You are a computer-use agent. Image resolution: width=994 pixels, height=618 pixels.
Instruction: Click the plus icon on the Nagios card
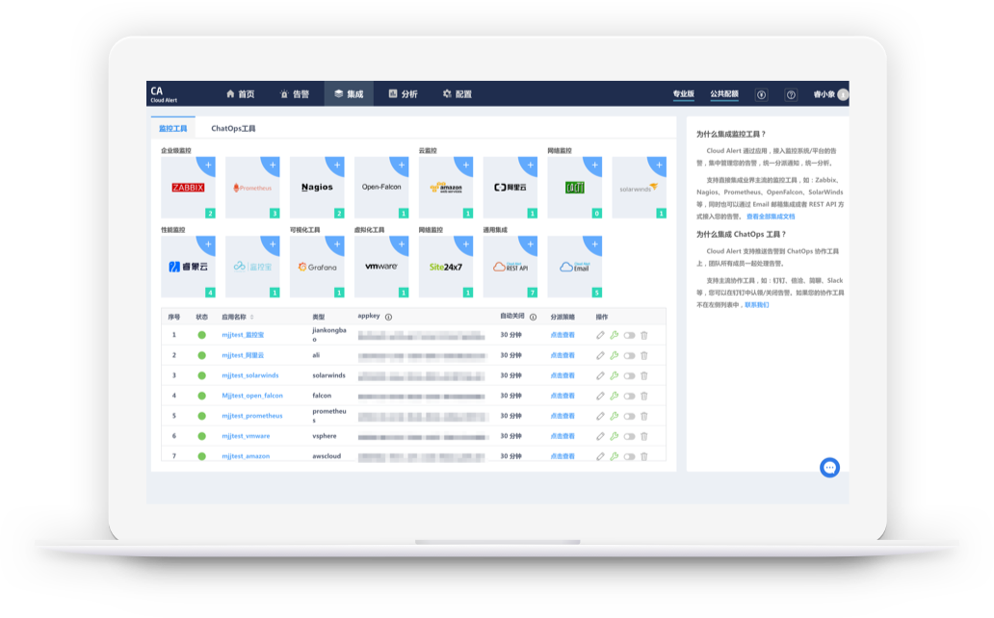336,165
